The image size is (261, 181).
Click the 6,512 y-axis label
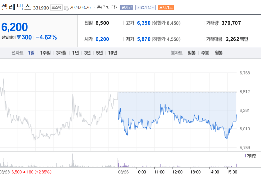tap(245, 92)
